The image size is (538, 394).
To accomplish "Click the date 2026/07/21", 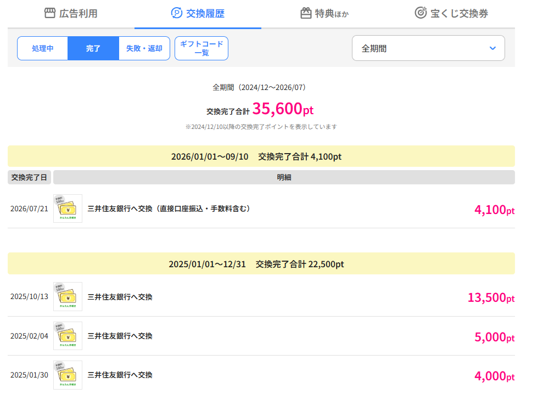I will [x=29, y=209].
